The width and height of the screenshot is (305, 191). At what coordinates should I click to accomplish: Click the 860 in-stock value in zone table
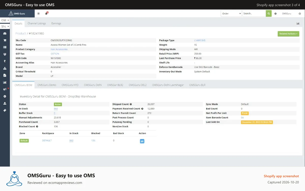(x=71, y=141)
